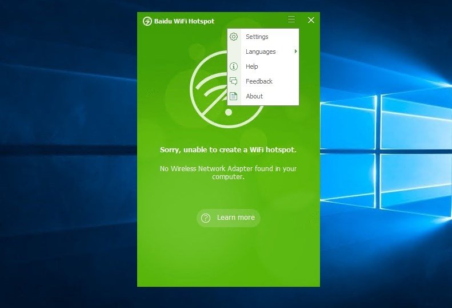The width and height of the screenshot is (452, 308).
Task: Click the 'No Wireless Network Adapter found' message
Action: click(x=228, y=172)
